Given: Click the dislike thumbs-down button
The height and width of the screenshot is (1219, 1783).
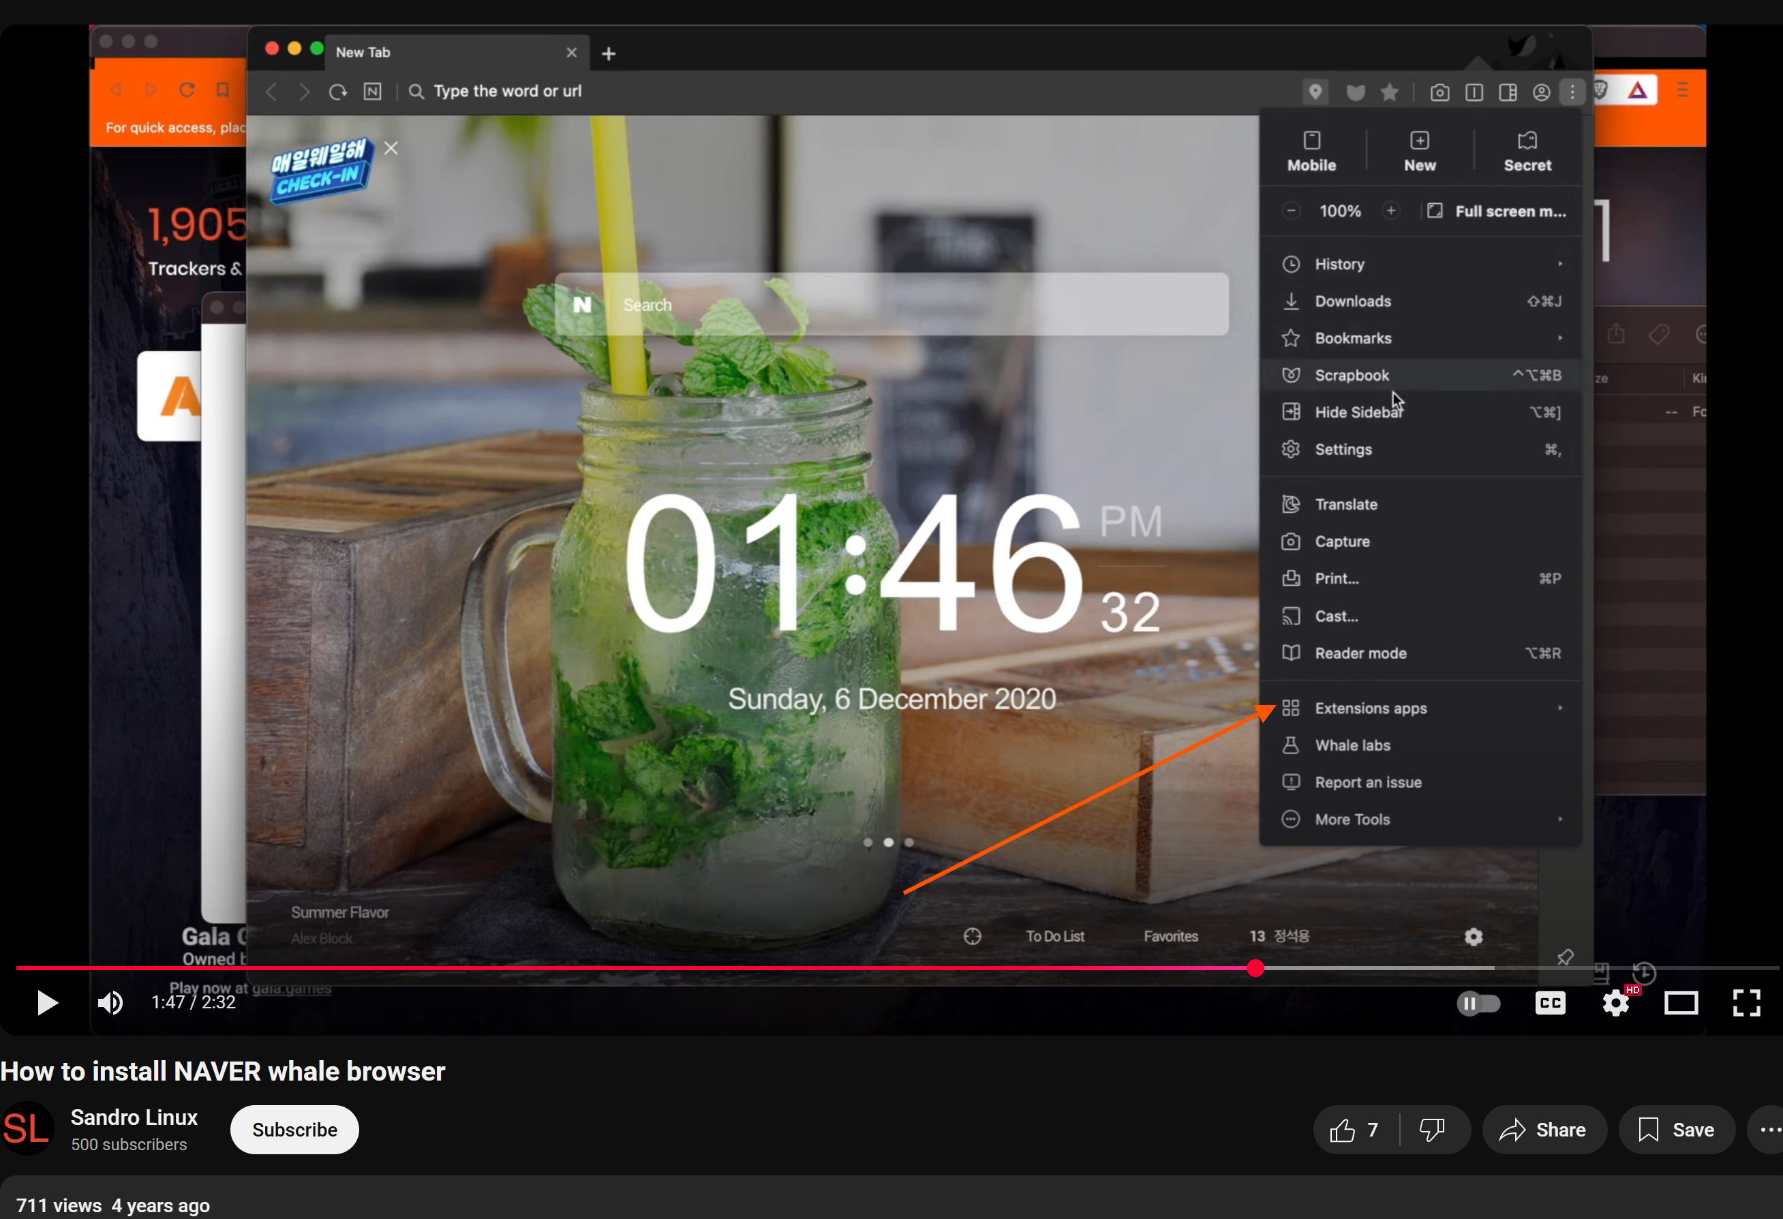Looking at the screenshot, I should [1431, 1130].
